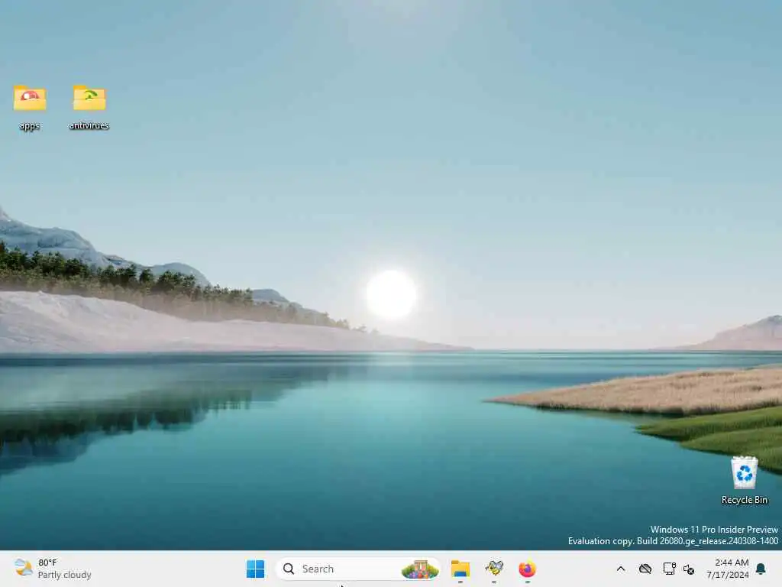Open the weather widget 80°F Partly cloudy
The image size is (782, 587).
[x=53, y=569]
